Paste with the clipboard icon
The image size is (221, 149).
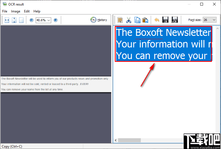[145, 20]
